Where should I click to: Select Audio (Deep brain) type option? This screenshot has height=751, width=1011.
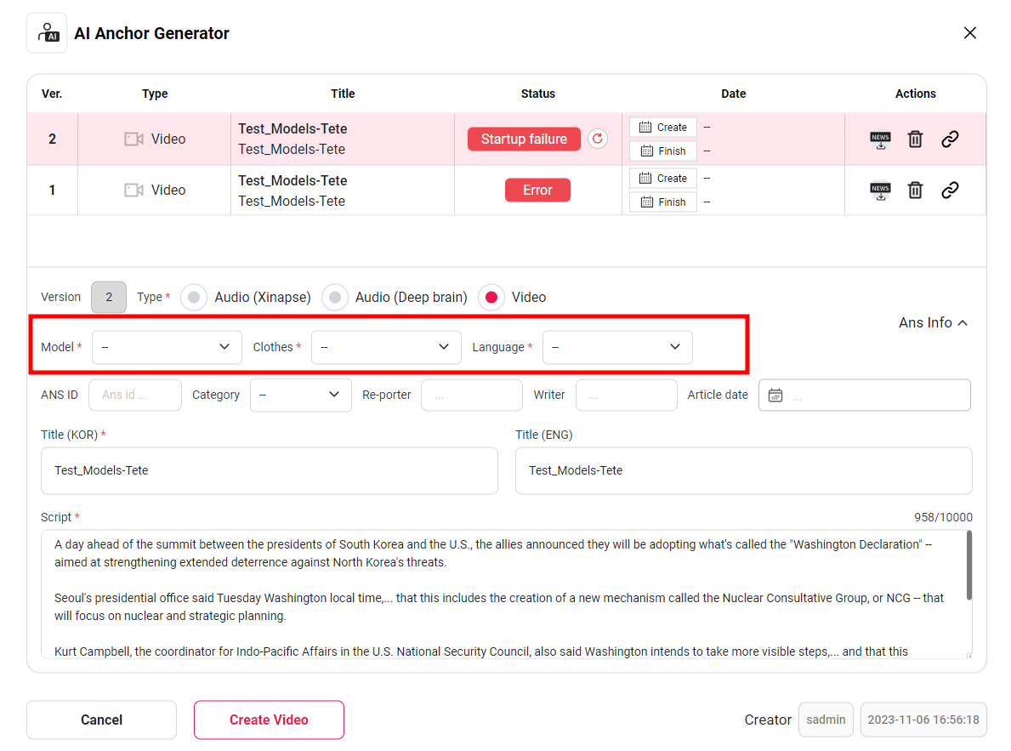click(335, 298)
